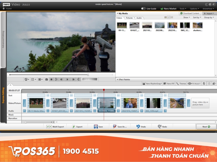Viewport: 217px width, 162px height.
Task: Select the football clip in timeline
Action: (x=36, y=103)
